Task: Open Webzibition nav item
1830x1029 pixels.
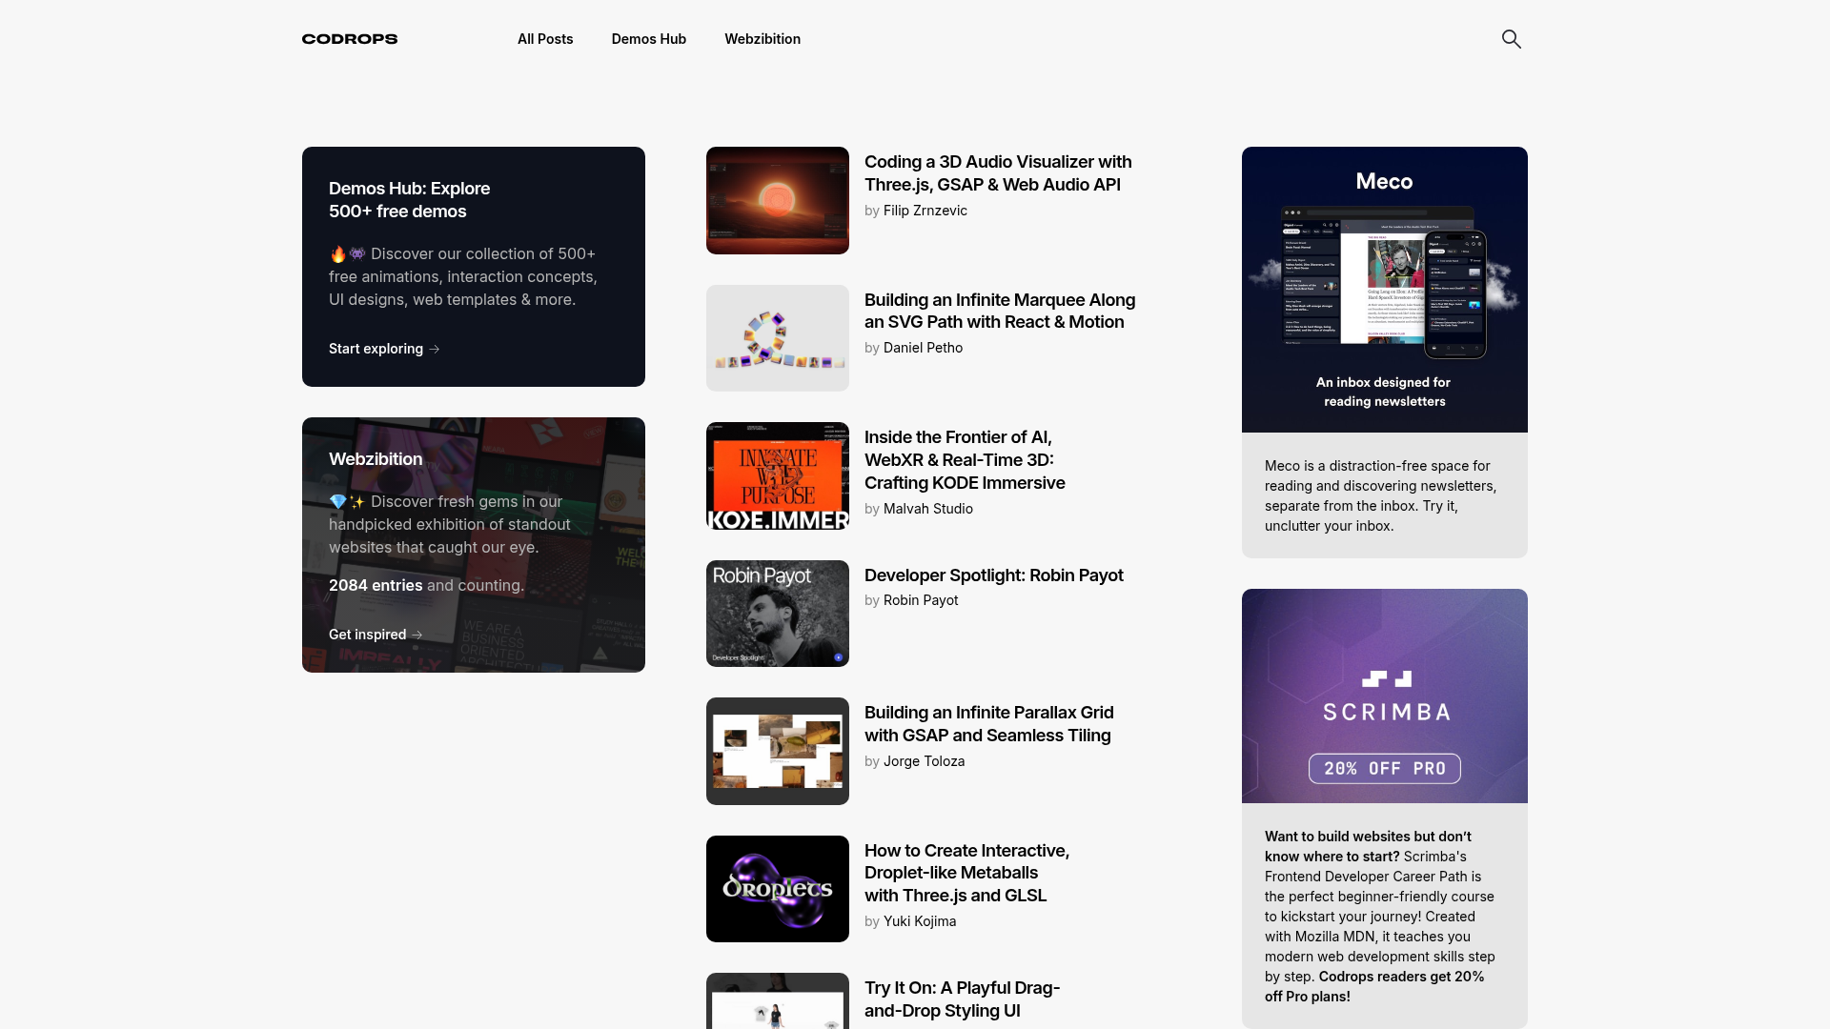Action: click(x=762, y=39)
